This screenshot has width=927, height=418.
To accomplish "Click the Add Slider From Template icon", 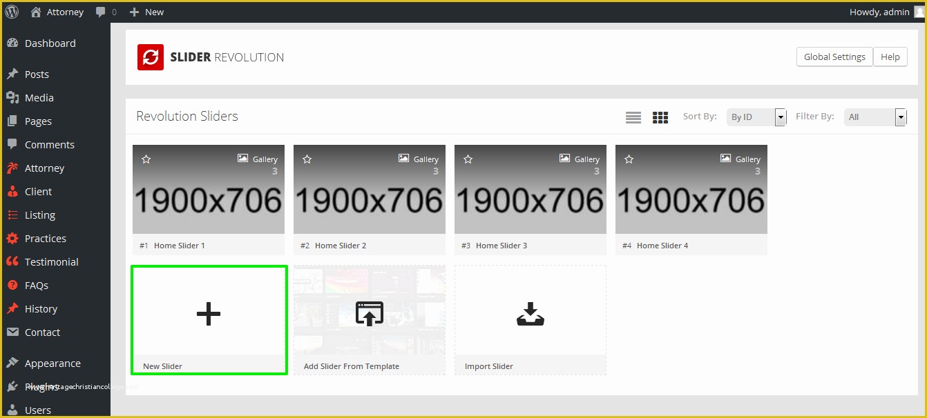I will pyautogui.click(x=370, y=313).
